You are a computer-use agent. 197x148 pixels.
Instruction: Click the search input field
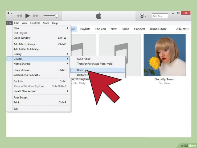click(160, 16)
